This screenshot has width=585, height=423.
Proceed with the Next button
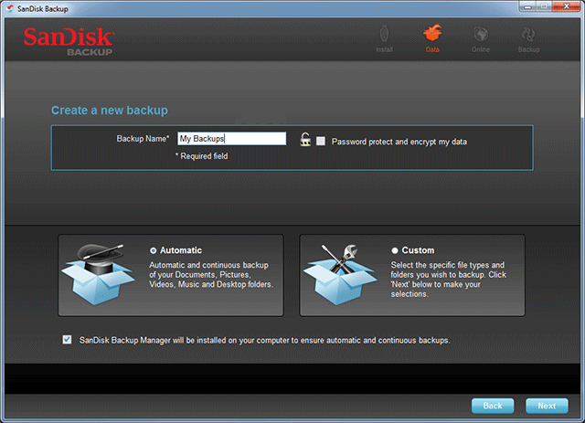pyautogui.click(x=547, y=406)
